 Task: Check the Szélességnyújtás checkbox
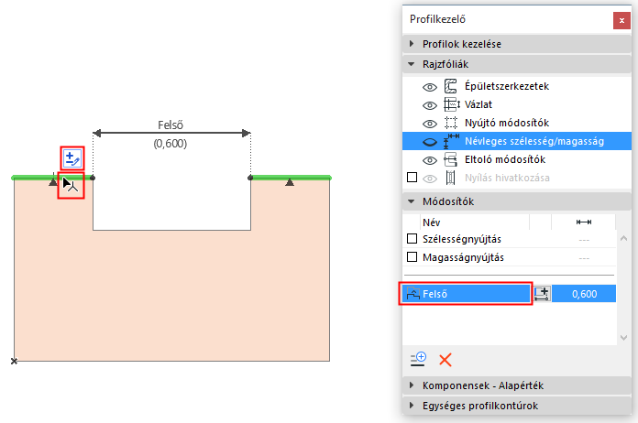pos(412,239)
